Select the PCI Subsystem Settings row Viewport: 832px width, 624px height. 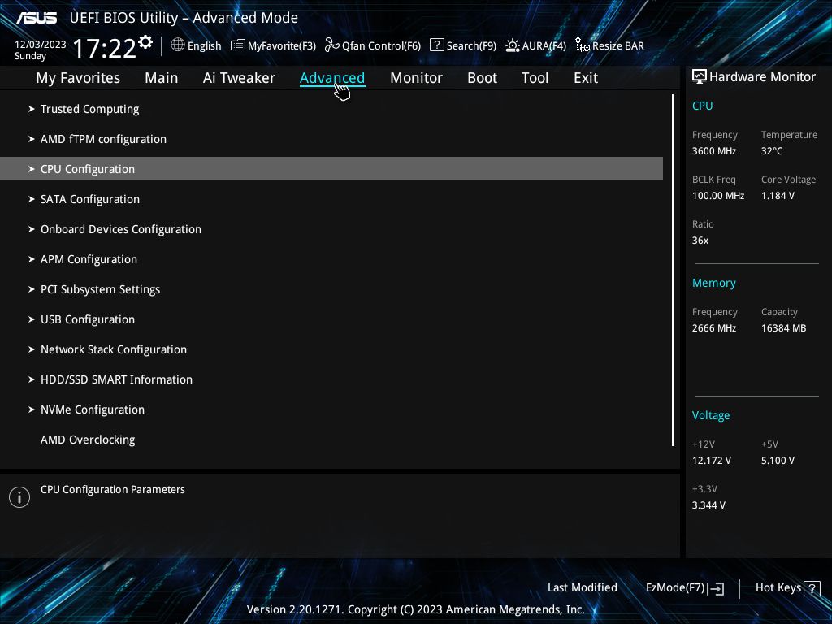331,289
